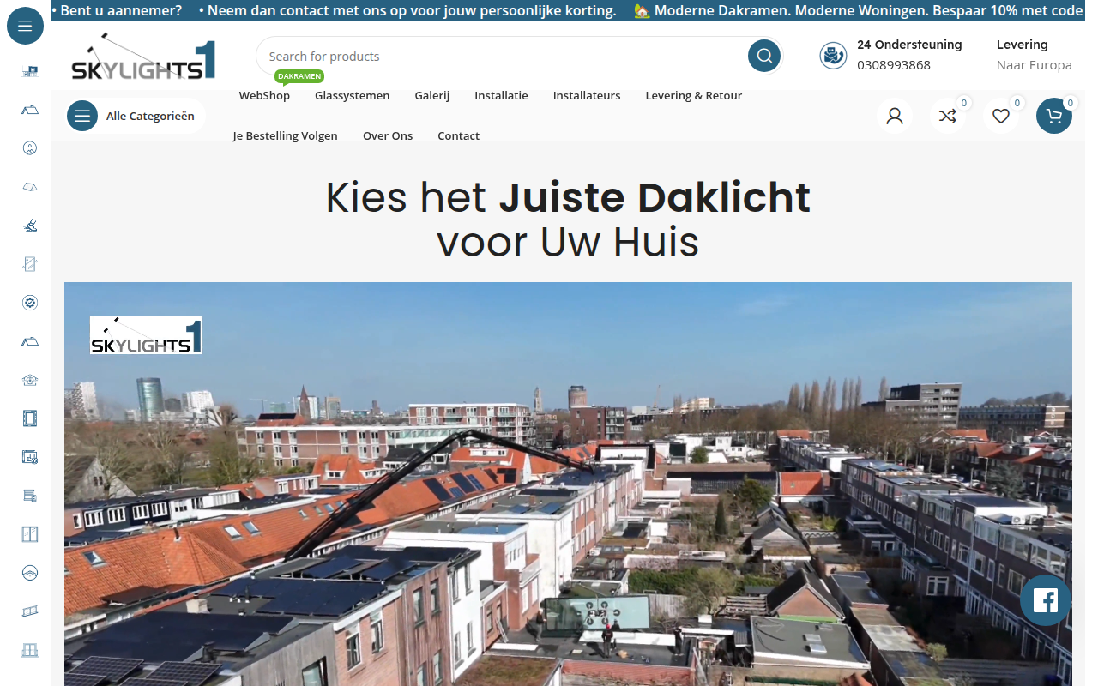The width and height of the screenshot is (1098, 686).
Task: Select the double-pane window sidebar icon
Action: click(30, 534)
